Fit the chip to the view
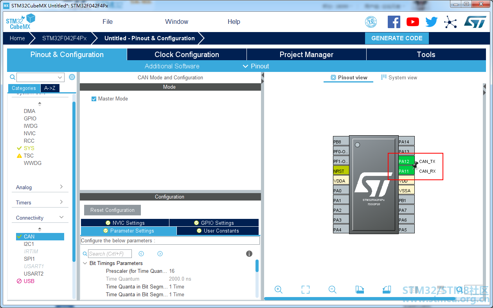 tap(306, 290)
